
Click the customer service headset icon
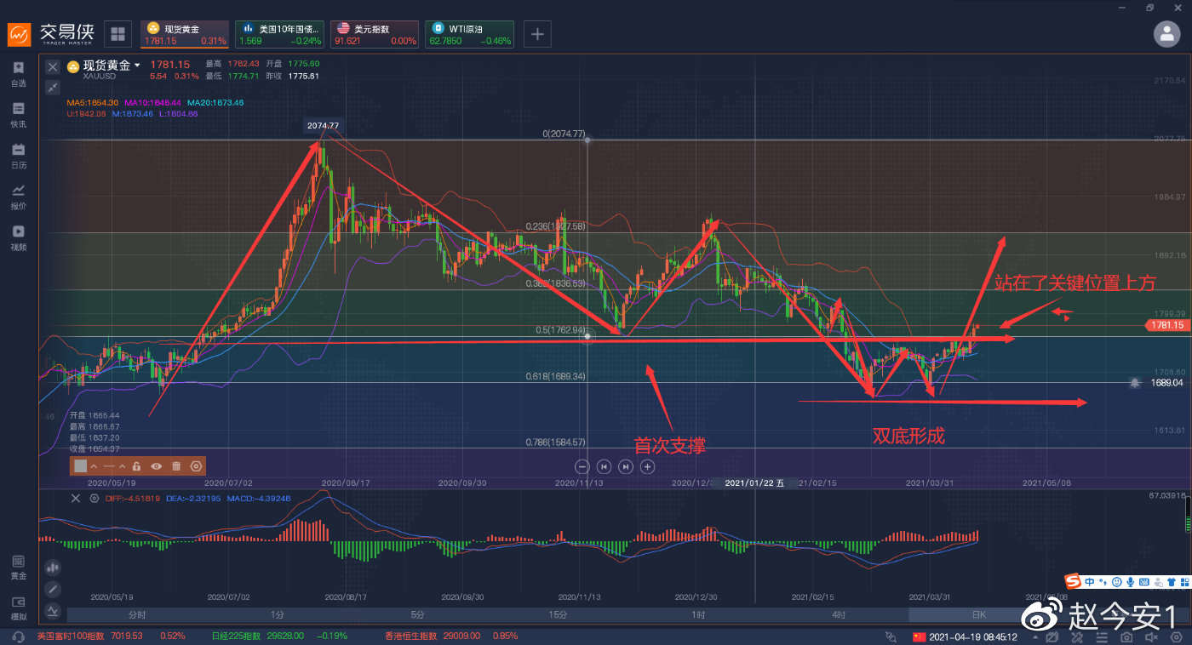[17, 636]
